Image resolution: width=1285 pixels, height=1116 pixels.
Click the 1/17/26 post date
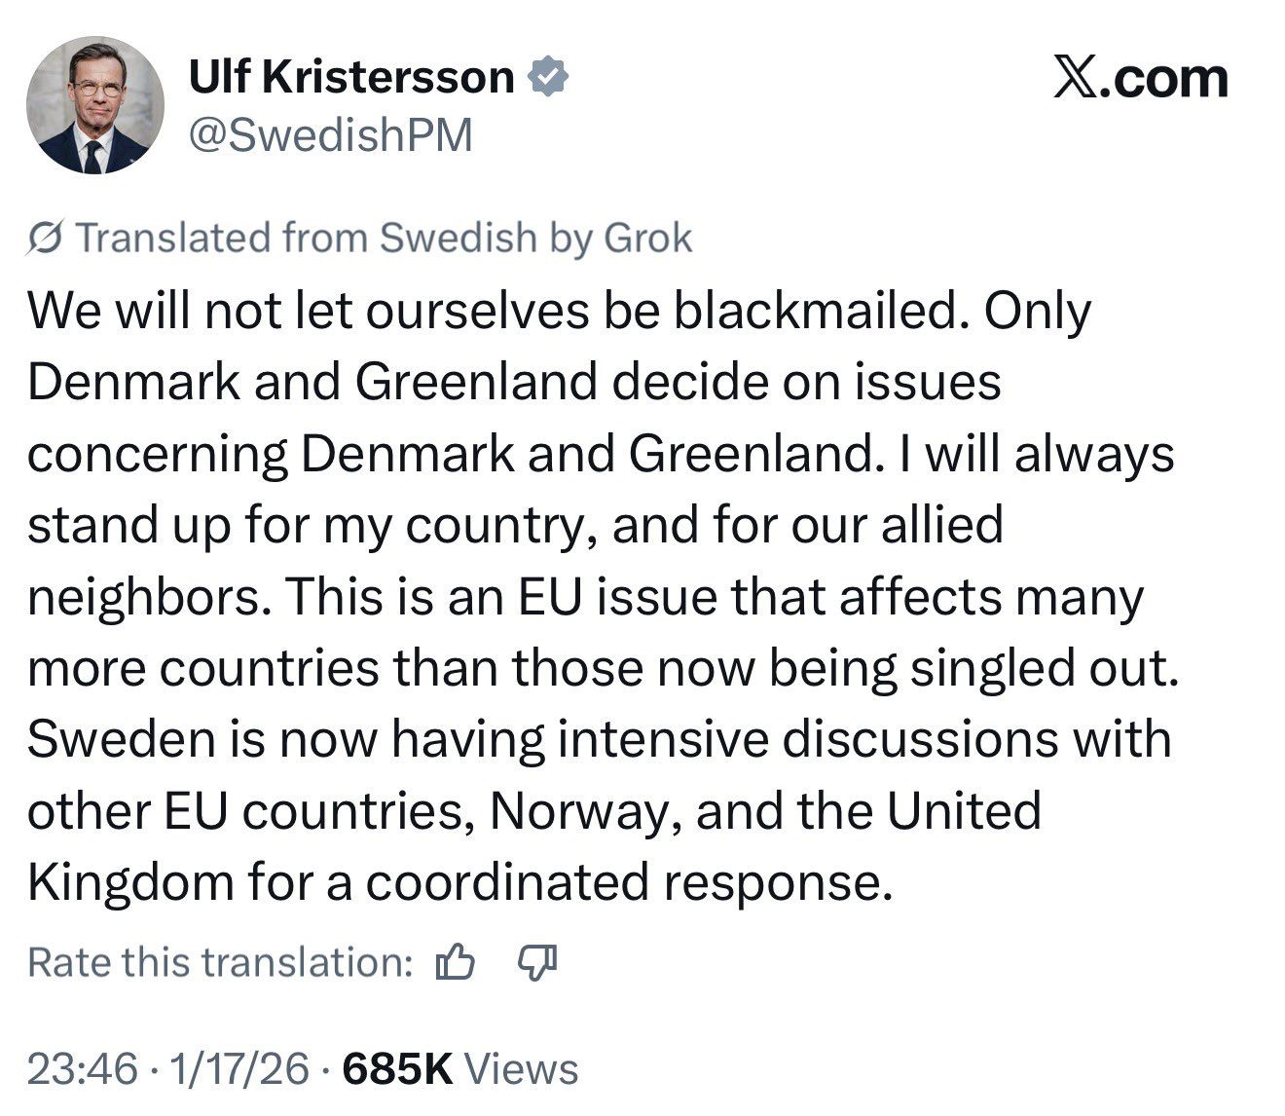click(239, 1069)
